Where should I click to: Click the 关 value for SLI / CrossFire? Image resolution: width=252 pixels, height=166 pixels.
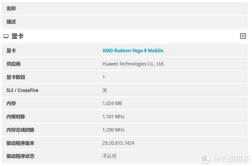tap(105, 90)
